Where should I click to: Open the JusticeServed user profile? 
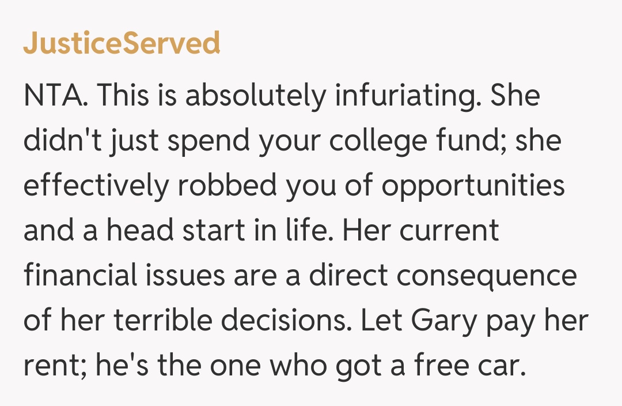(122, 43)
